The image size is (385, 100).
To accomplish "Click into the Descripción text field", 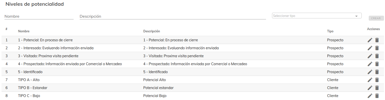I will point(173,16).
